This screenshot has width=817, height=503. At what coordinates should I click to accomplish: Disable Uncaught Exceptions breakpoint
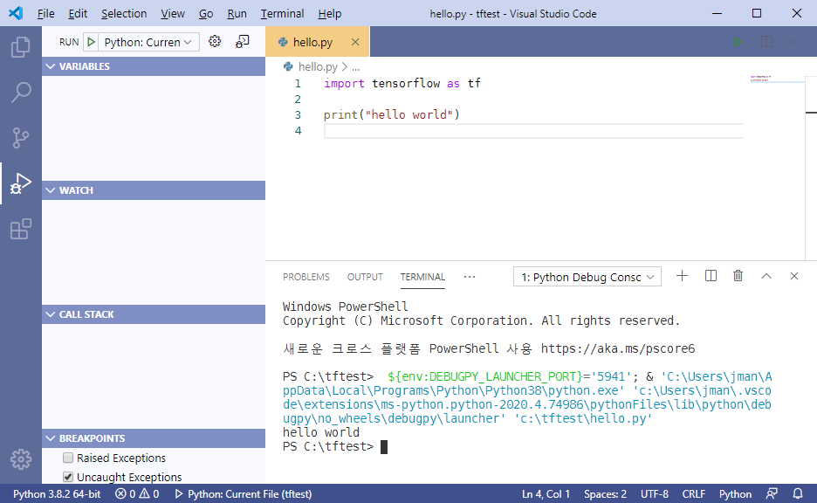pyautogui.click(x=68, y=477)
